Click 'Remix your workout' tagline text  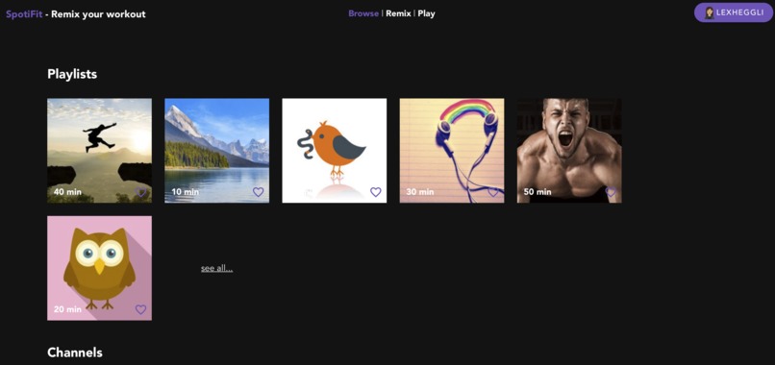coord(98,14)
